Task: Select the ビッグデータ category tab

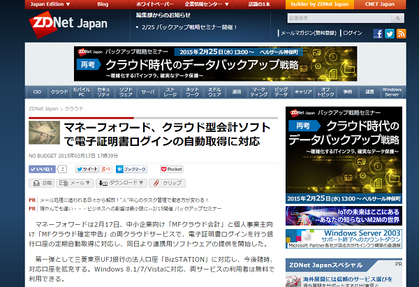Action: pos(281,92)
